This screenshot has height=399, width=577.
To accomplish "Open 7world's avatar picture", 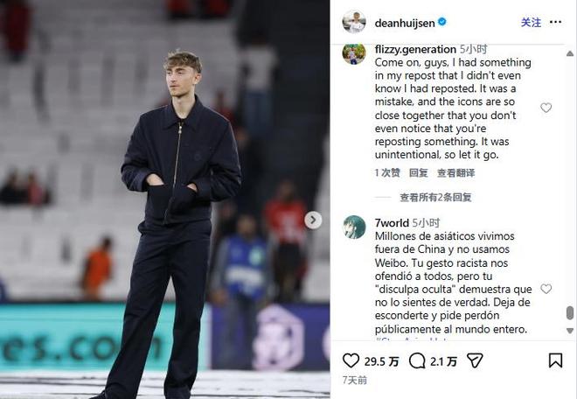I will [x=354, y=227].
